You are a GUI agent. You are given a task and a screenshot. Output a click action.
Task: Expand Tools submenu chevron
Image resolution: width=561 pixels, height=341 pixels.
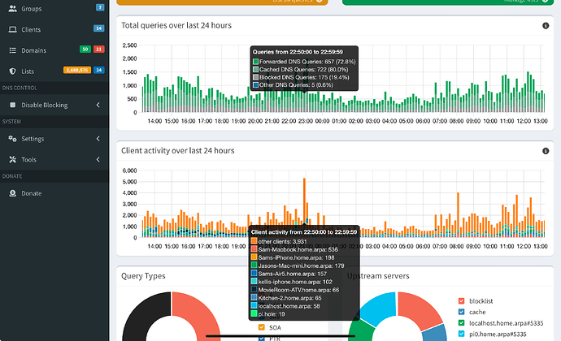click(x=98, y=159)
